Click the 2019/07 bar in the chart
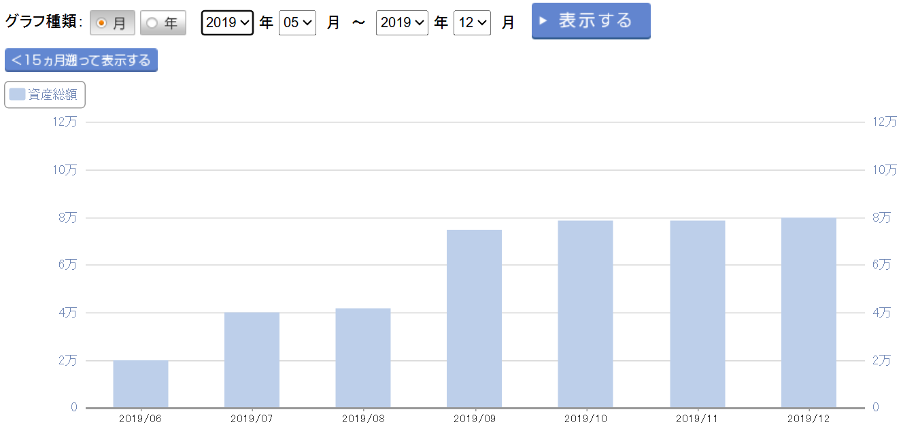This screenshot has height=431, width=918. (x=252, y=360)
